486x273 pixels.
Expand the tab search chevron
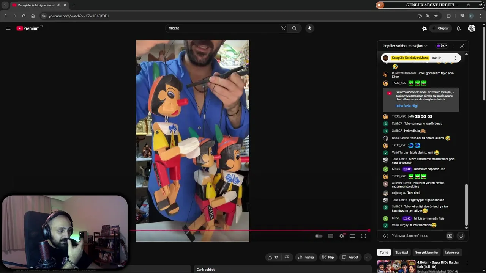(x=5, y=5)
